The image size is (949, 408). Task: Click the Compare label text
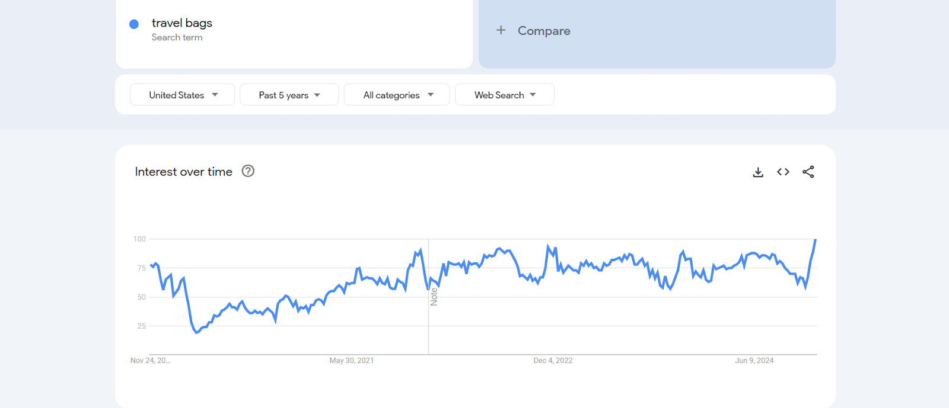544,31
